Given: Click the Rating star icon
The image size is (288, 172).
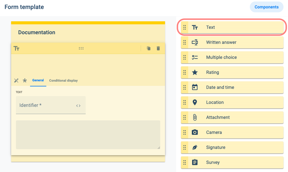Looking at the screenshot, I should point(195,72).
